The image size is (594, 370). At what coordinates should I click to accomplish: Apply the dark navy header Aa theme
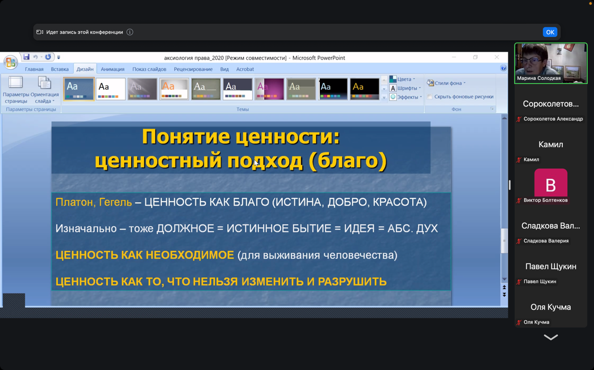pos(237,89)
